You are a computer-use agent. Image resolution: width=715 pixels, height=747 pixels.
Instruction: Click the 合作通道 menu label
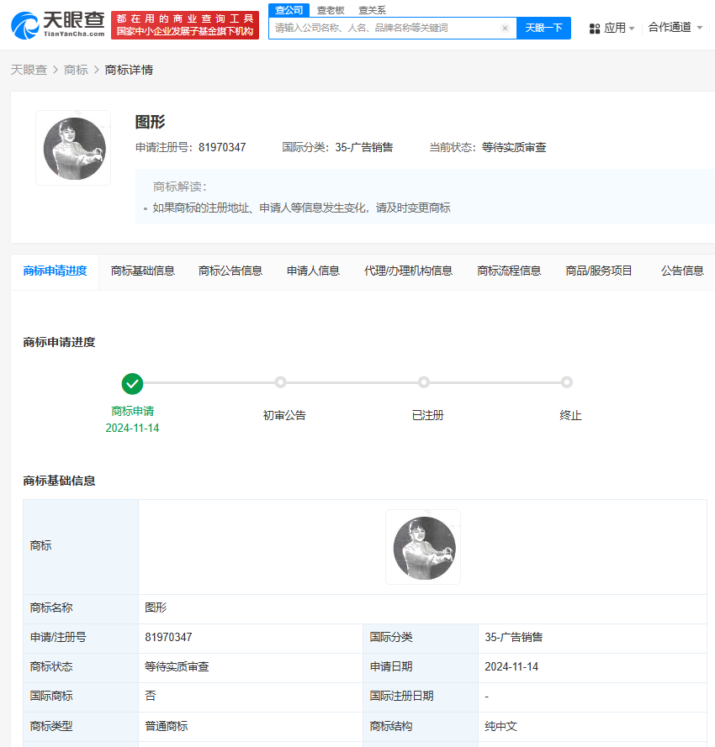670,28
